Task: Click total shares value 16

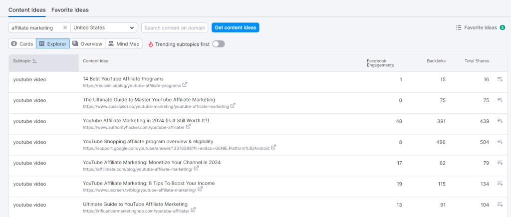Action: tap(486, 79)
